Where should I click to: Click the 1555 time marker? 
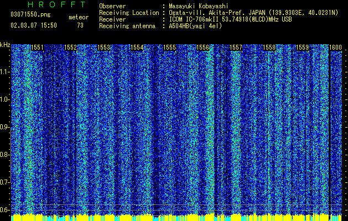coord(169,48)
